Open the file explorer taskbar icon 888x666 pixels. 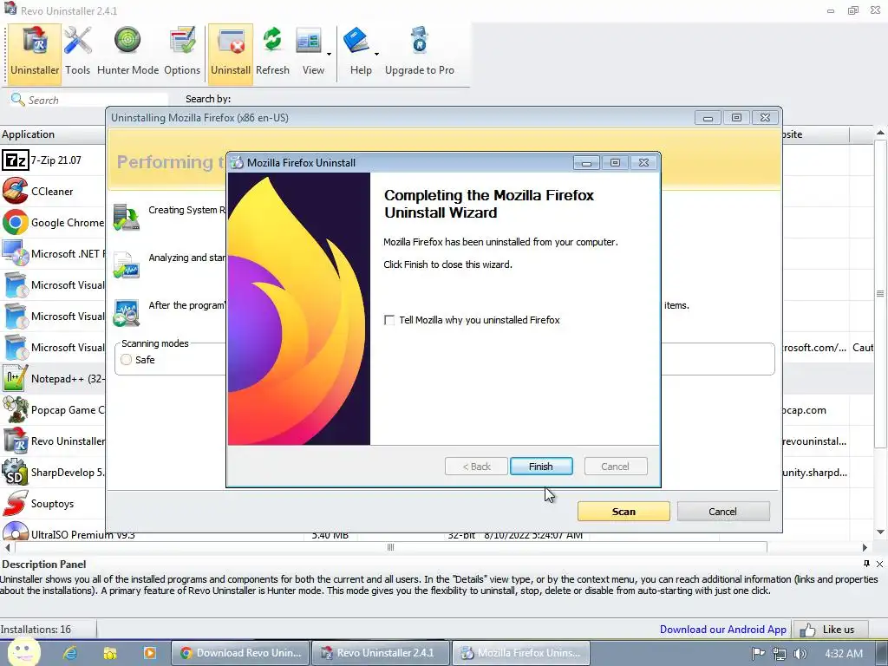110,653
